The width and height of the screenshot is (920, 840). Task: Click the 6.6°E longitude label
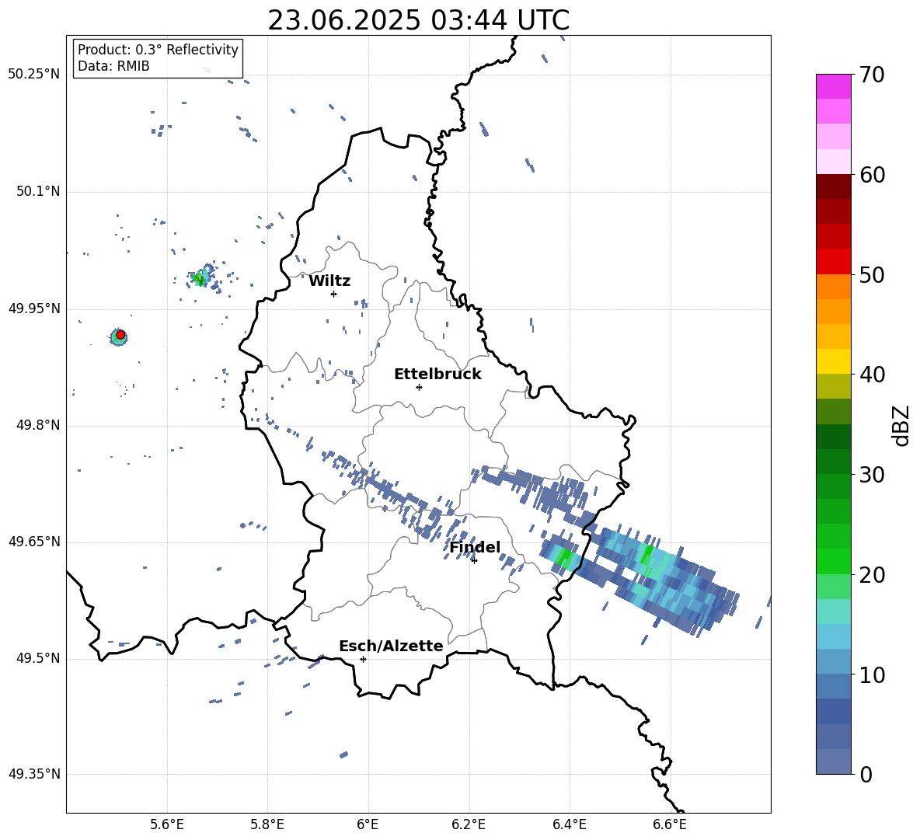coord(670,824)
